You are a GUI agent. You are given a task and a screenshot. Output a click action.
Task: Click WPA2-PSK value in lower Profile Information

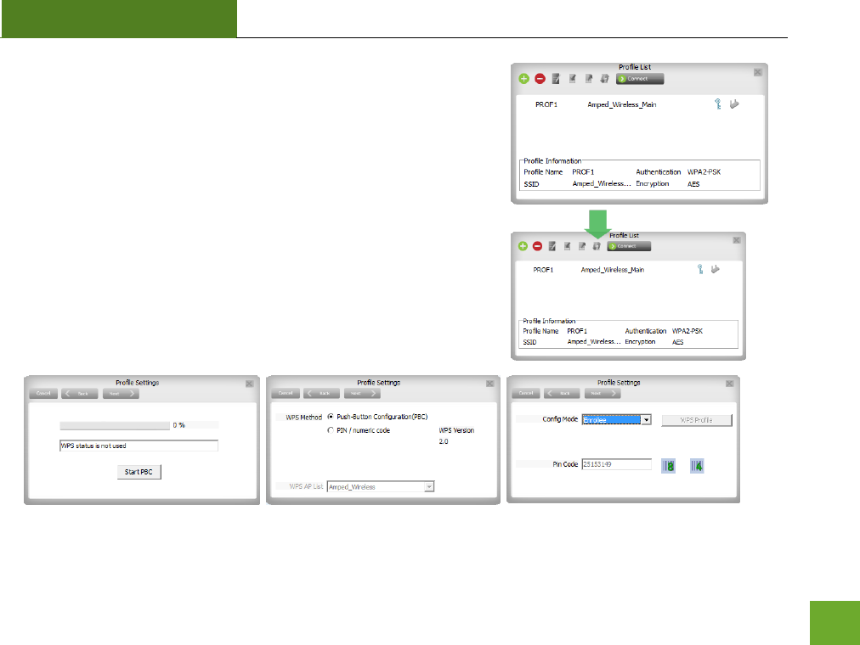point(687,331)
